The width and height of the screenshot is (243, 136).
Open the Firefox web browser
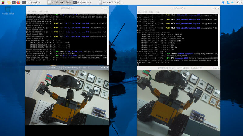point(19,2)
